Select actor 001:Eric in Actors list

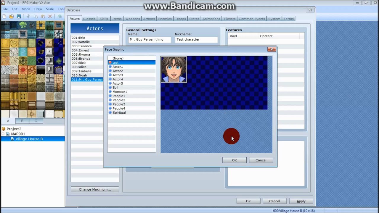tap(95, 38)
